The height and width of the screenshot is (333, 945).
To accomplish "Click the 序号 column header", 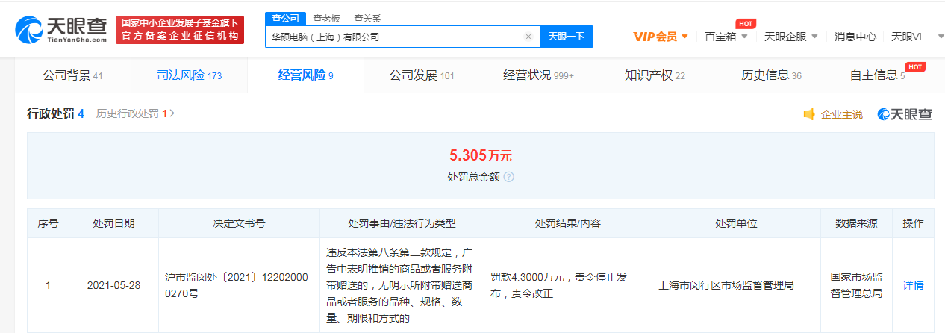I will coord(48,223).
